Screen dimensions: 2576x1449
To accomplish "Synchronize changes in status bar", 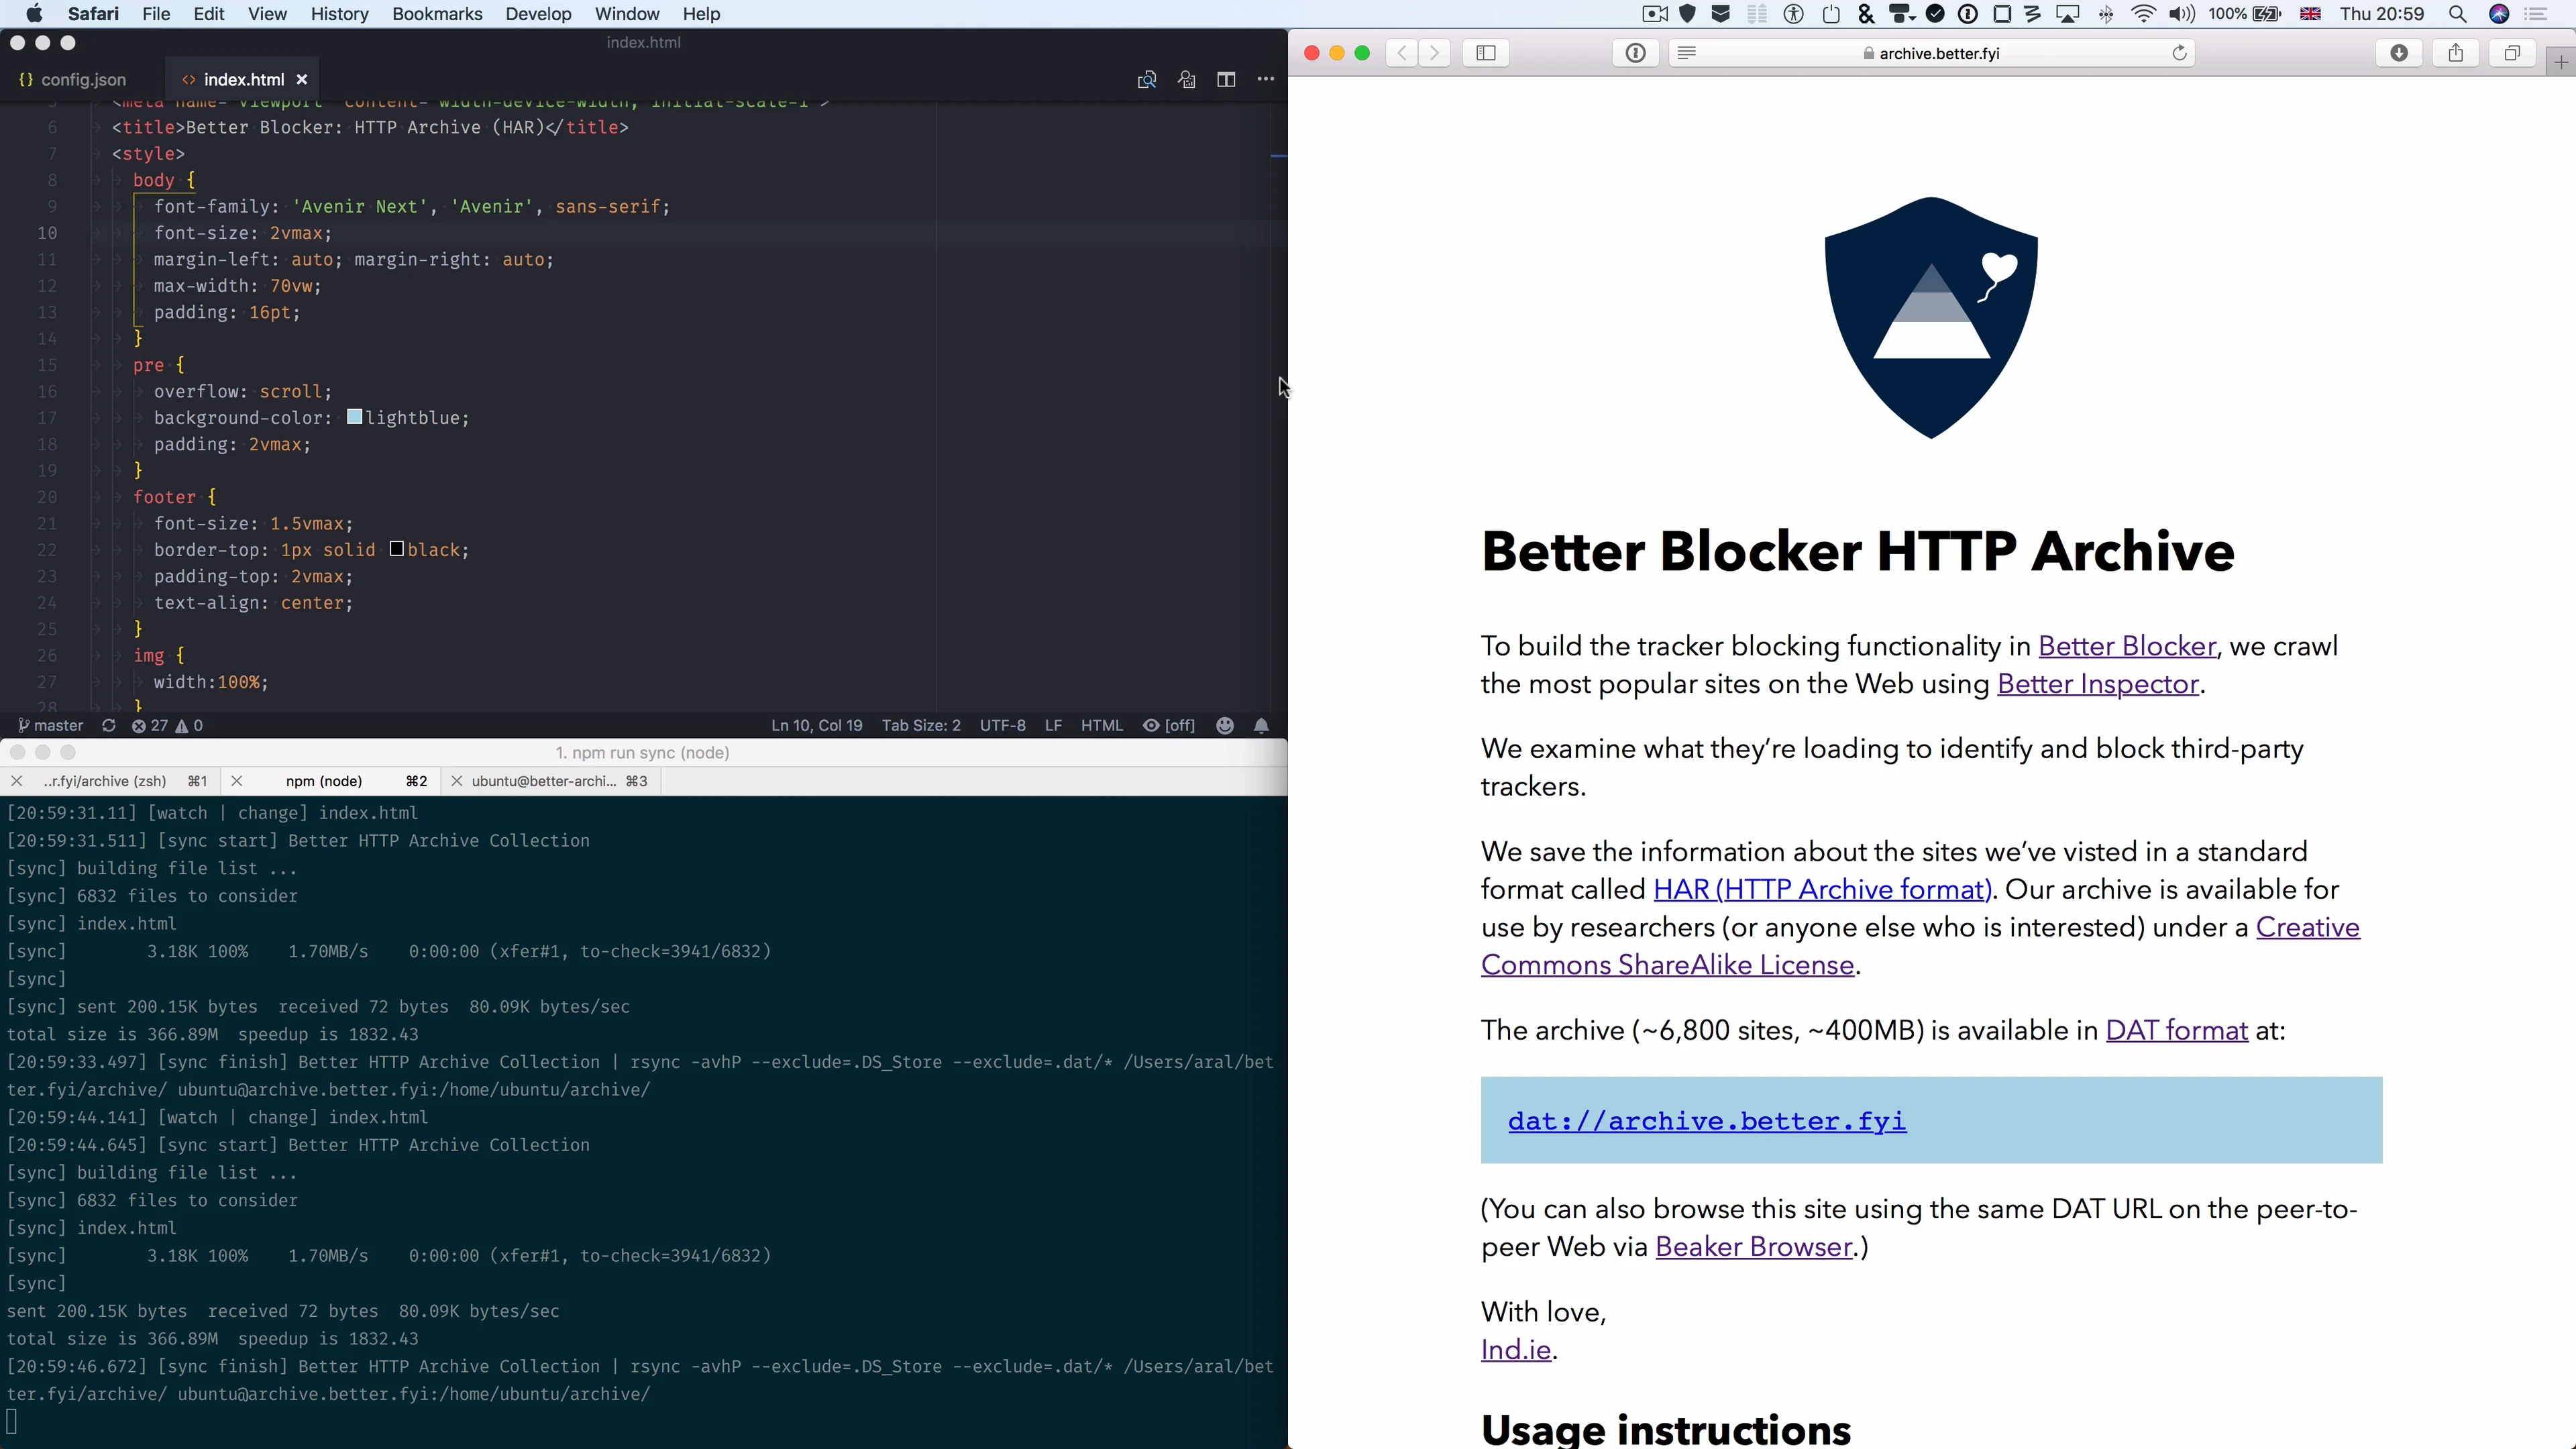I will (109, 726).
